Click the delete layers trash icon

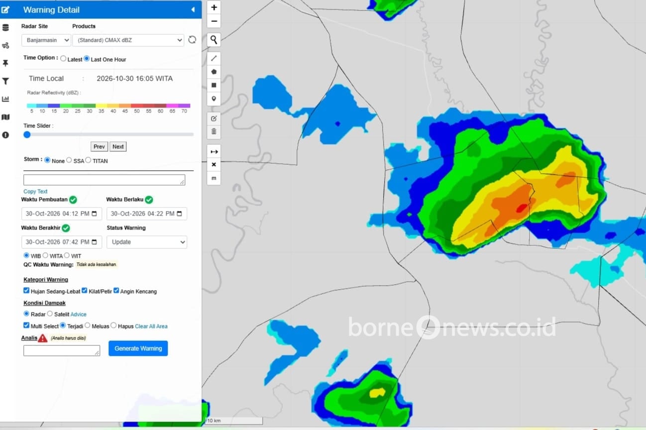tap(214, 131)
